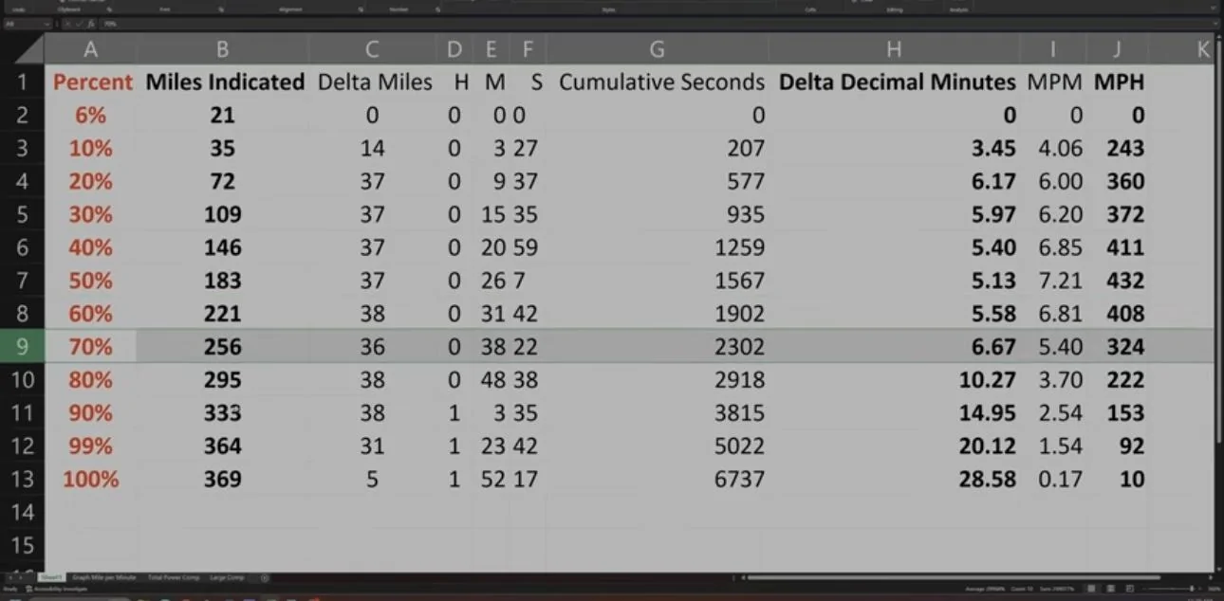Click the sheet tab scroll-left arrow
The image size is (1224, 601).
11,577
